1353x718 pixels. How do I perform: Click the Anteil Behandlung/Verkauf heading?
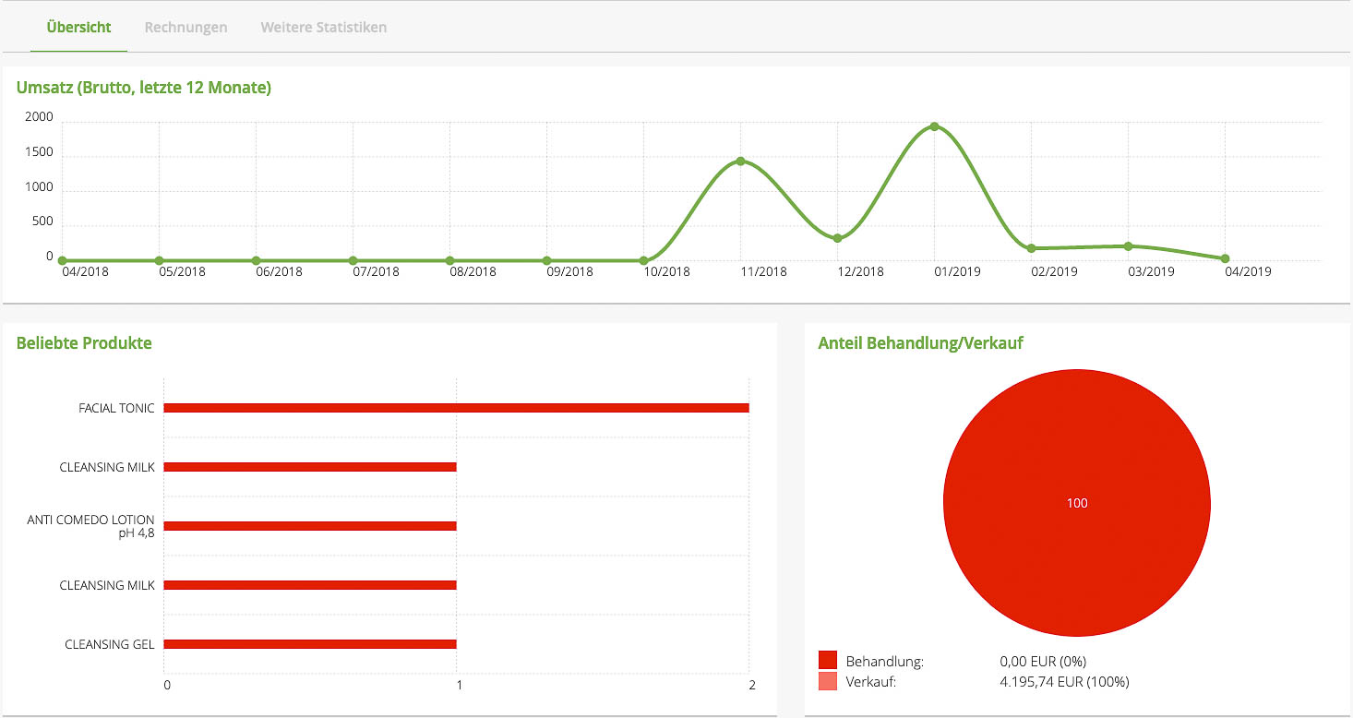pyautogui.click(x=920, y=343)
